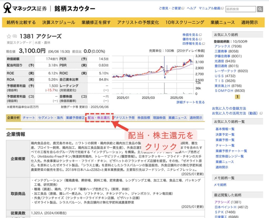
Task: Click the stock search input field
Action: (x=241, y=9)
